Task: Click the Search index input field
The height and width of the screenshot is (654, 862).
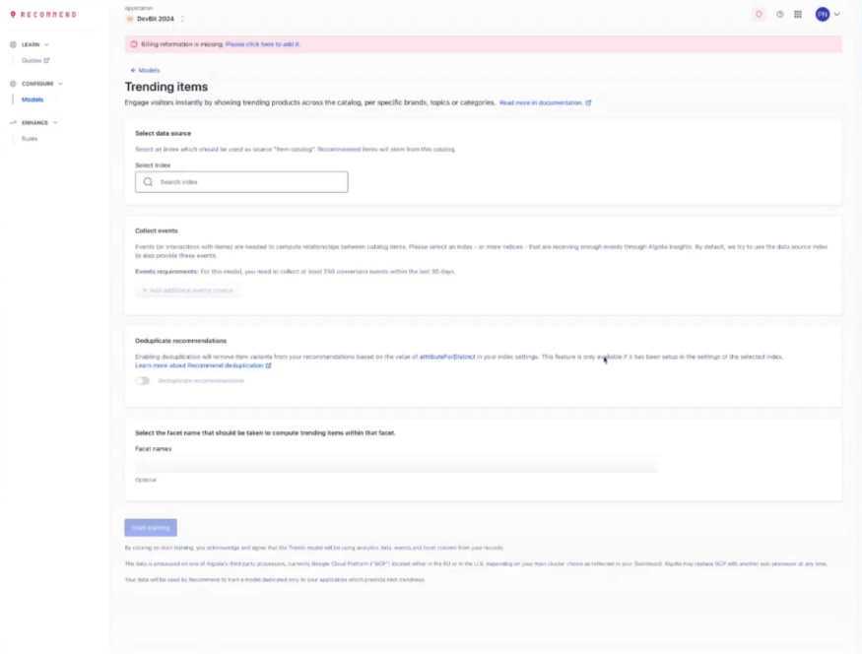Action: click(241, 182)
